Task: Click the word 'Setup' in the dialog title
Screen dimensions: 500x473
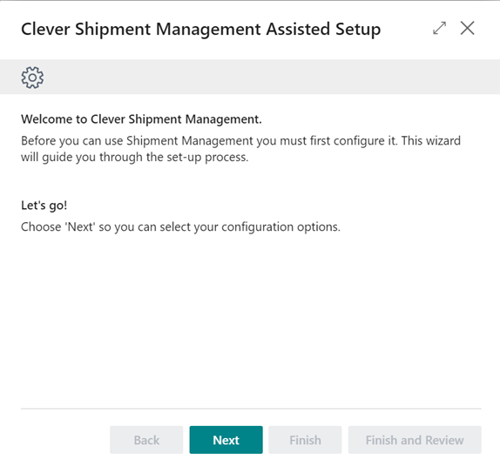Action: [x=358, y=30]
